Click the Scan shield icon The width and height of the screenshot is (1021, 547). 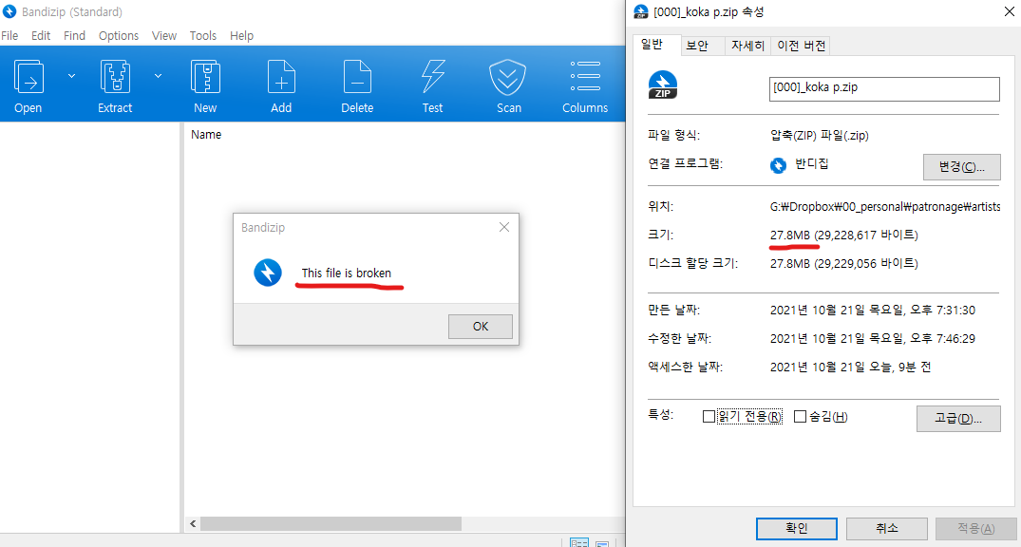pos(508,77)
